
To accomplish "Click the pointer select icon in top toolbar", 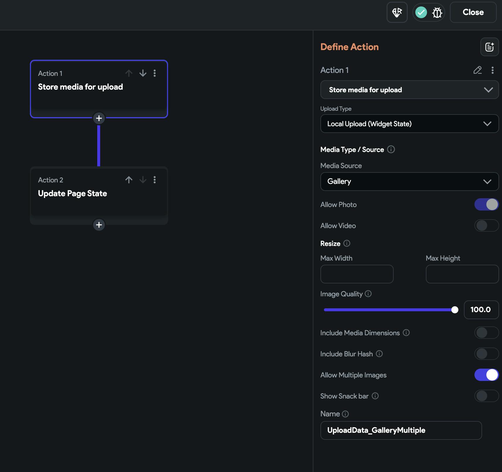I will (x=397, y=13).
